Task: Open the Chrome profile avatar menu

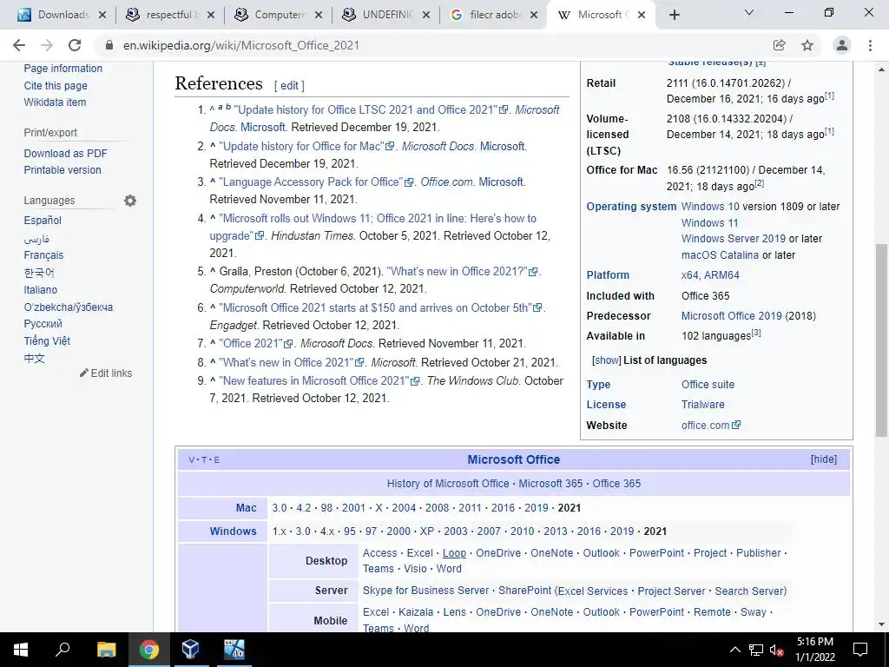Action: [842, 45]
